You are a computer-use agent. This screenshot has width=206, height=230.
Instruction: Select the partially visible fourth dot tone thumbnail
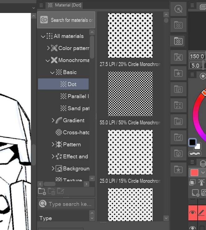(x=130, y=205)
